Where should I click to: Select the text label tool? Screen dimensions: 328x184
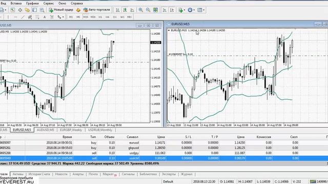pyautogui.click(x=52, y=17)
